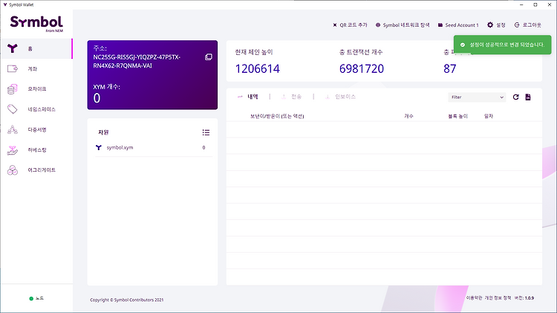Click the 로그아웃 logout button
Screen dimensions: 557x313
point(528,25)
